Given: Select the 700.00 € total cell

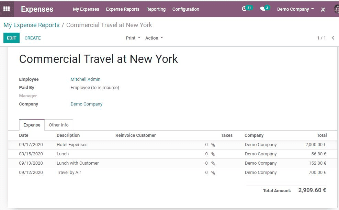Looking at the screenshot, I should click(317, 173).
